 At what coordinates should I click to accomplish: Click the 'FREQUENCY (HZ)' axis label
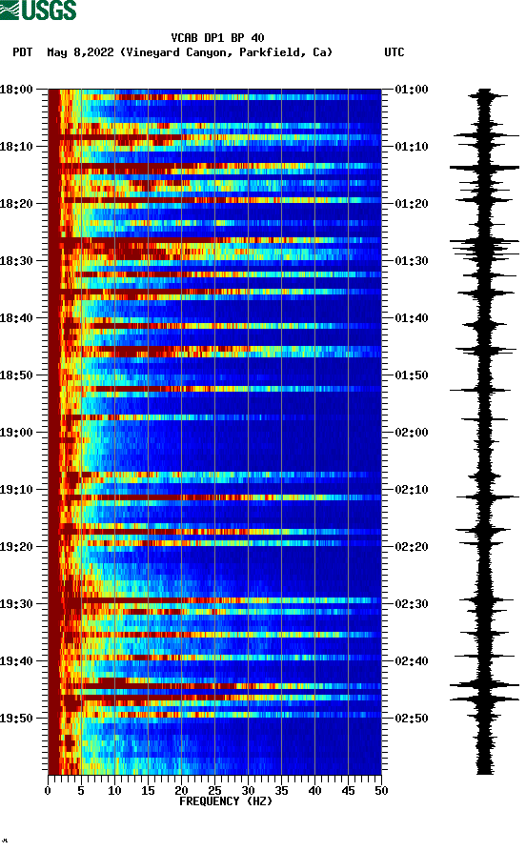click(x=226, y=801)
